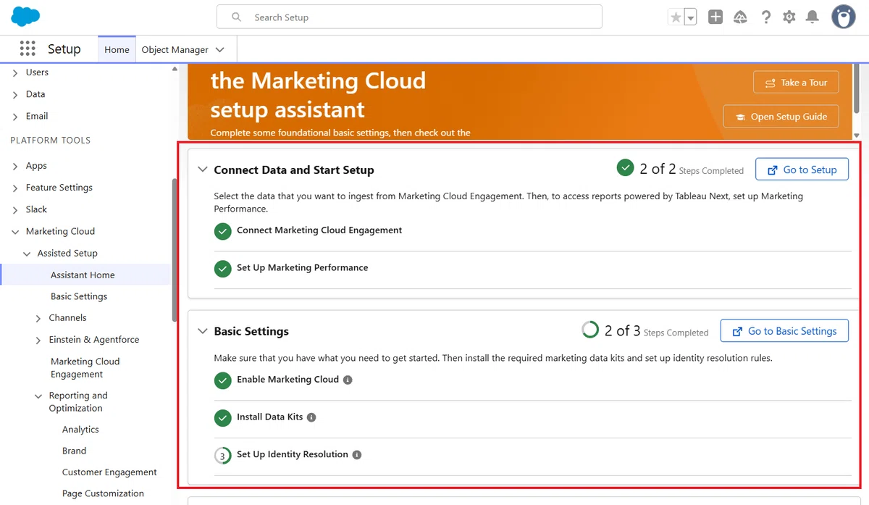Open Basic Settings in the sidebar
This screenshot has width=869, height=505.
(x=79, y=296)
